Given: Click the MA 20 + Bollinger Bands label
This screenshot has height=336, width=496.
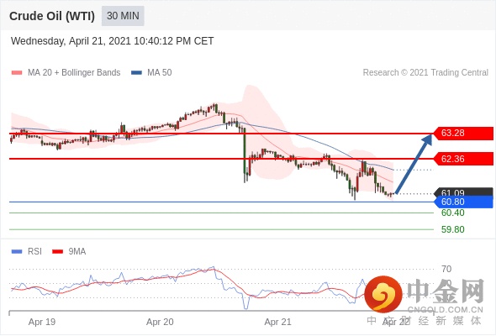Looking at the screenshot, I should pos(74,73).
